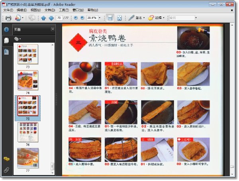Select the Pages panel sidebar icon

(6, 40)
